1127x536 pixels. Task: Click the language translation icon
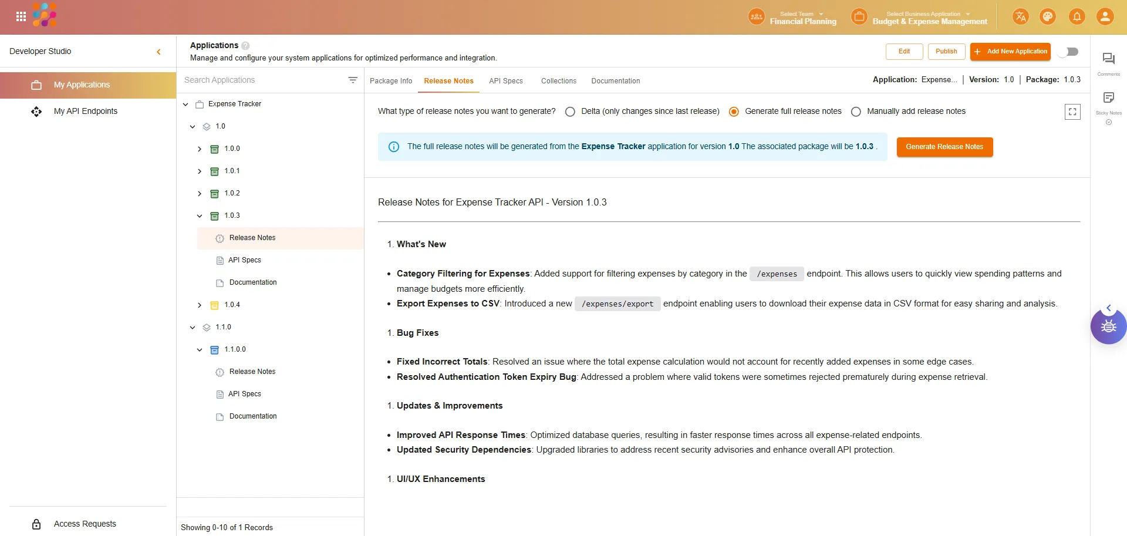1020,16
